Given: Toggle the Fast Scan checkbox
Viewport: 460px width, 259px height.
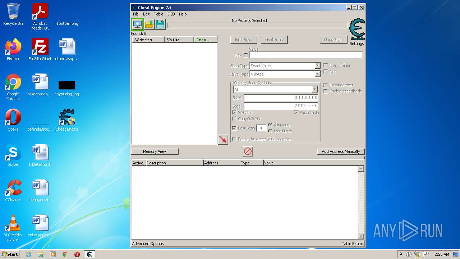Looking at the screenshot, I should pos(234,128).
